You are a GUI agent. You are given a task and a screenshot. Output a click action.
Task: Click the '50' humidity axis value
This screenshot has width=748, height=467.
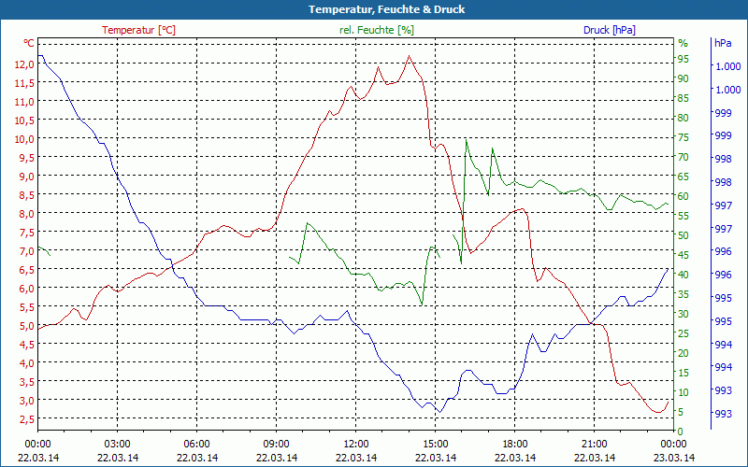pos(683,235)
